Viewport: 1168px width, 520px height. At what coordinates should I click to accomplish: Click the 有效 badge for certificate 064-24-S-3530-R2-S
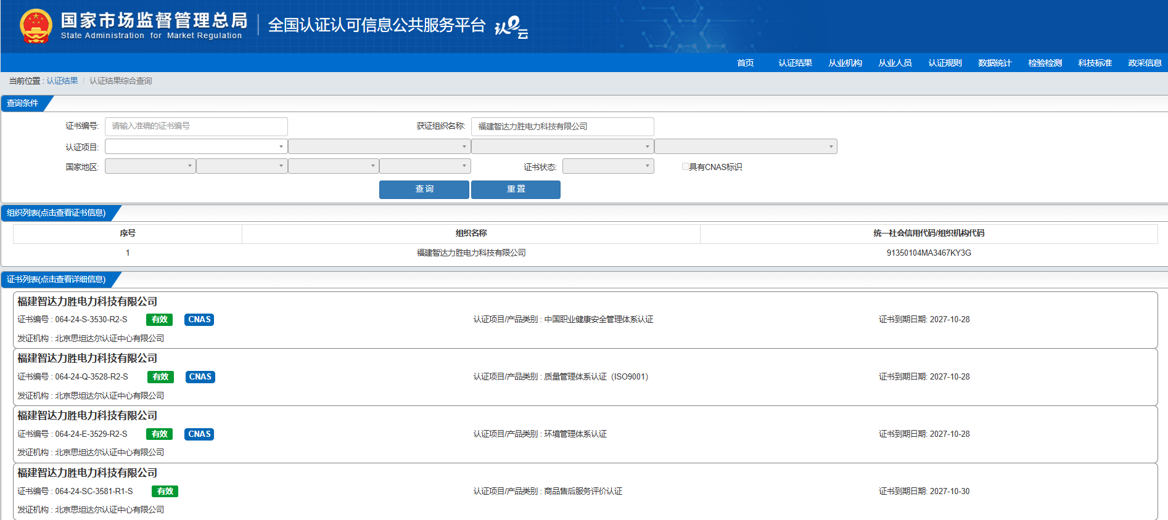coord(160,320)
